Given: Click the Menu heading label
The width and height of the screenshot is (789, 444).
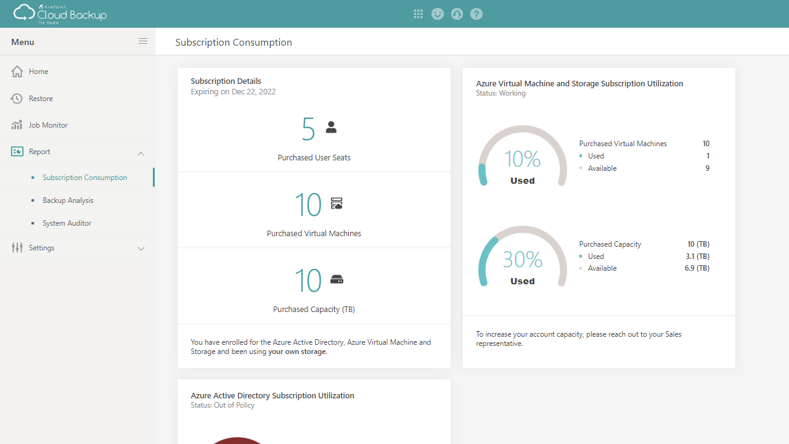Looking at the screenshot, I should tap(23, 43).
